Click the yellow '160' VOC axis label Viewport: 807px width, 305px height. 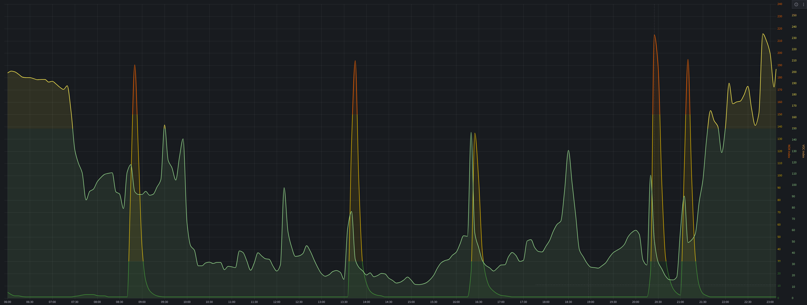click(794, 117)
